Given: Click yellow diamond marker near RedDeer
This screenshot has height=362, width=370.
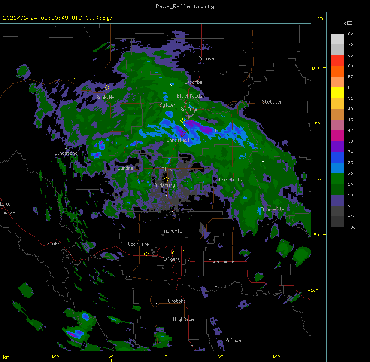Looking at the screenshot, I should click(183, 121).
